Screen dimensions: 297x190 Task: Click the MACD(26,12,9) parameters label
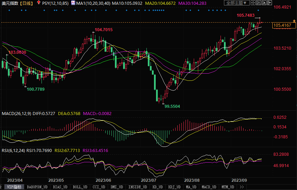[x=16, y=113]
